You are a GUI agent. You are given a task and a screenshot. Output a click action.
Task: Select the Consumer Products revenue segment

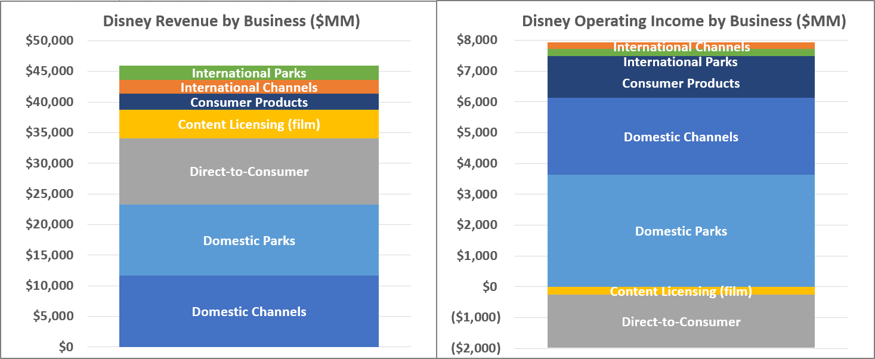[x=249, y=103]
